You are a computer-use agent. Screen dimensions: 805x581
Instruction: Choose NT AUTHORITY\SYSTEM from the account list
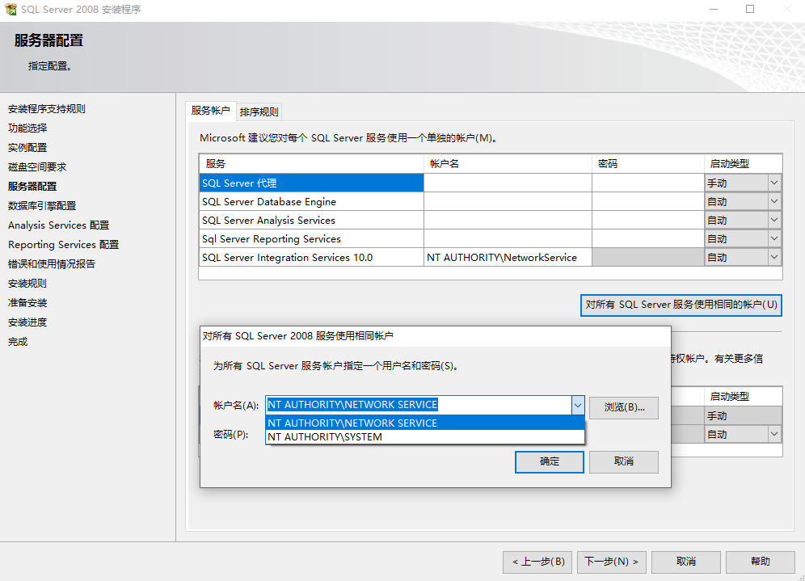click(425, 437)
